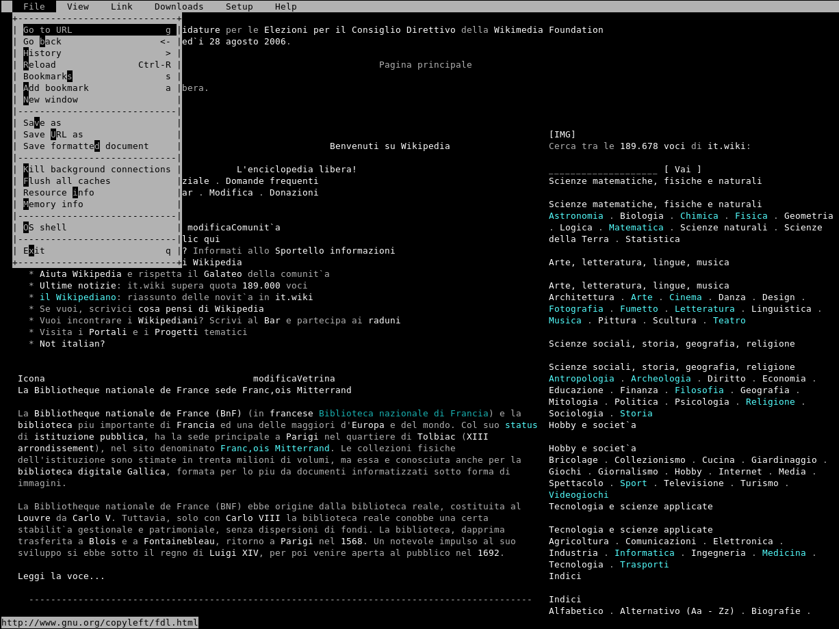Screen dimensions: 839x629
Task: Choose Flush all caches
Action: (97, 181)
